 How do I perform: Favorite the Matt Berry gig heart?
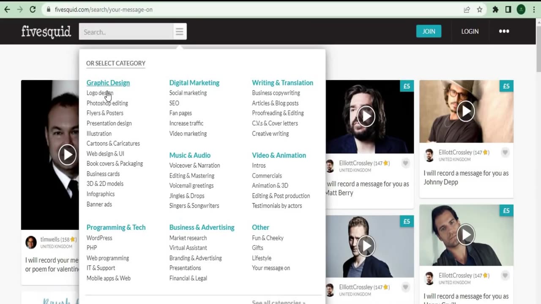pyautogui.click(x=405, y=163)
